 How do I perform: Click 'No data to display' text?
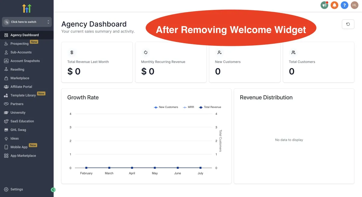point(289,140)
